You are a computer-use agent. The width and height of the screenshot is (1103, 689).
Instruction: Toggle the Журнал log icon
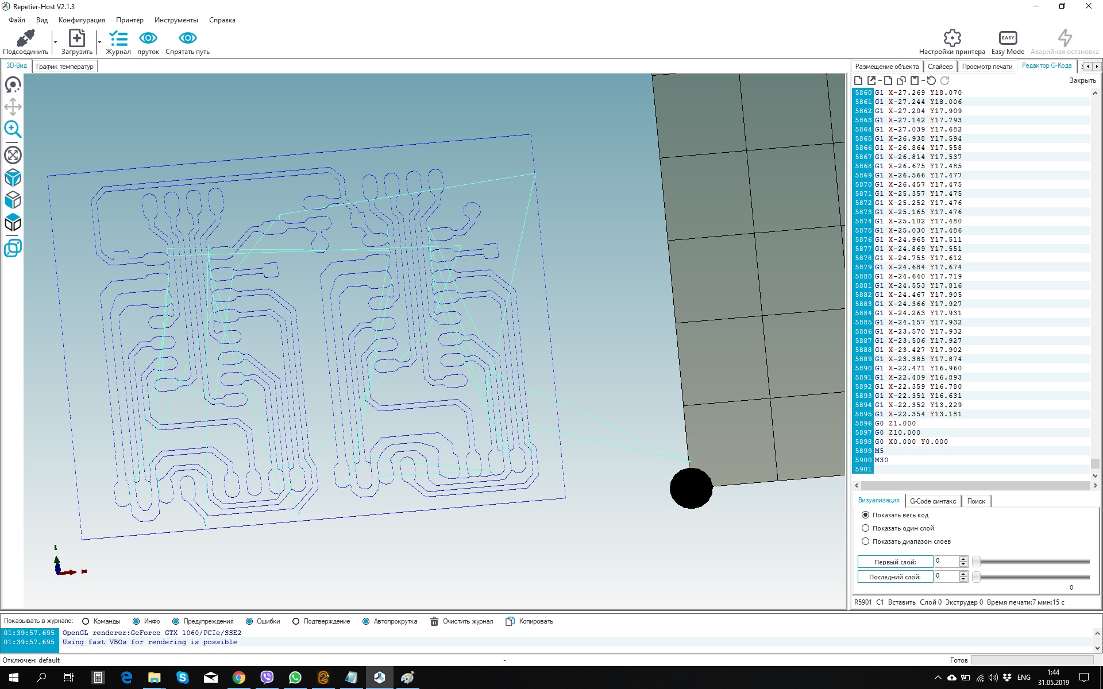pyautogui.click(x=118, y=38)
